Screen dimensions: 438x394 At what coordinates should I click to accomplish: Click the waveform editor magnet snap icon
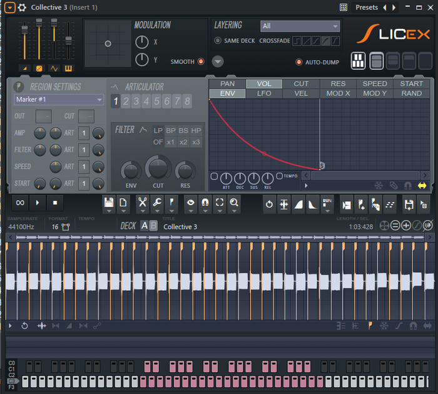(413, 326)
